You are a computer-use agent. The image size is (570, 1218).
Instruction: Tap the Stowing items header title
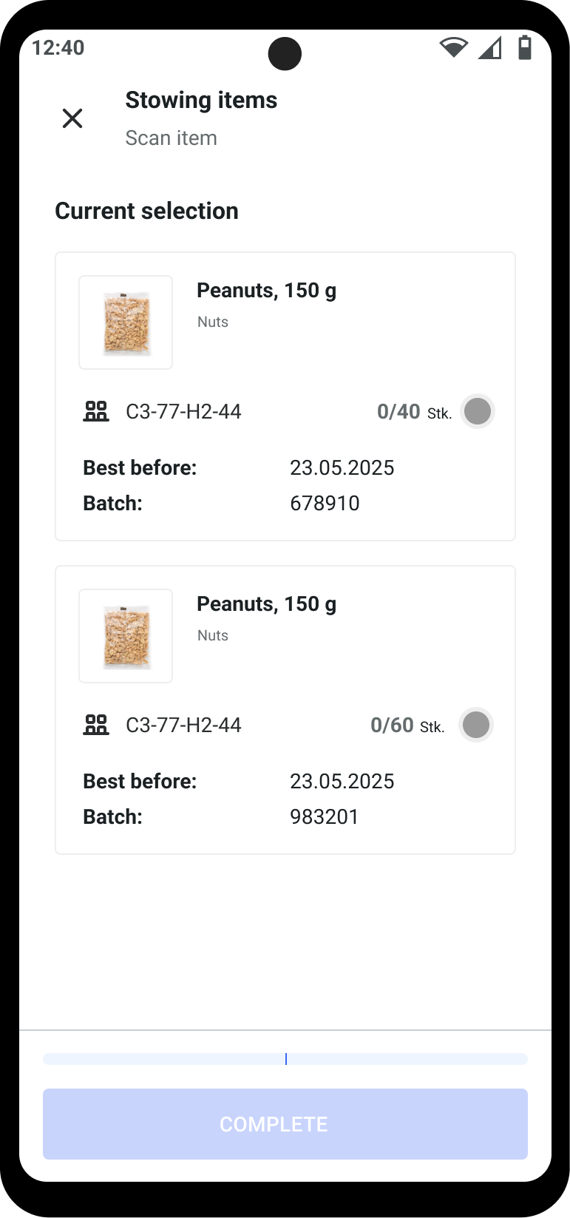(201, 101)
